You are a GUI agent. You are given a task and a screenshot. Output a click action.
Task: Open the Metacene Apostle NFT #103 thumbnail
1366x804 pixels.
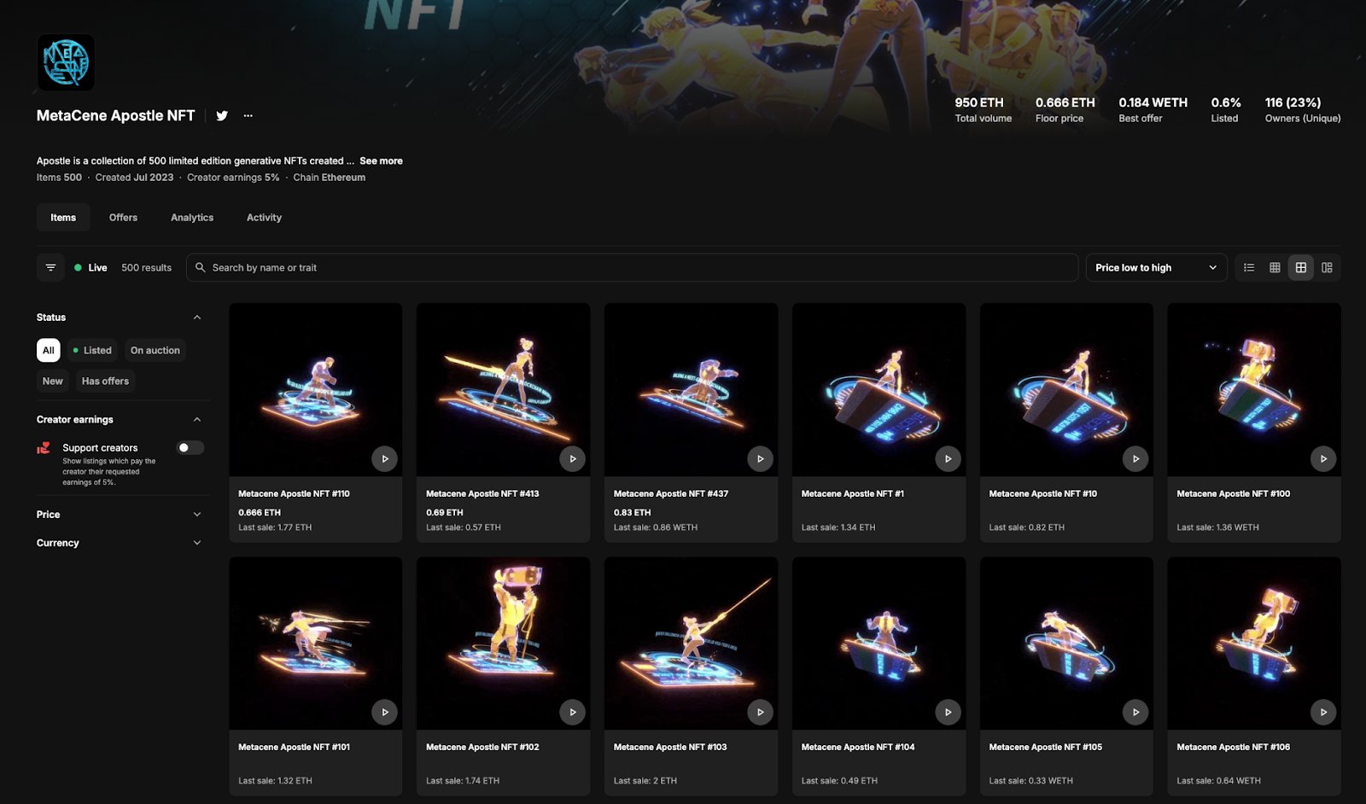click(691, 644)
